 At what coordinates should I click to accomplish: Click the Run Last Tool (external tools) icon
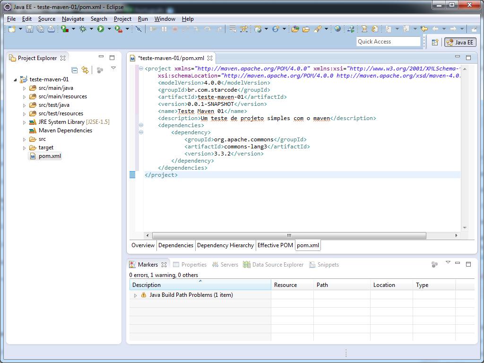pos(119,29)
